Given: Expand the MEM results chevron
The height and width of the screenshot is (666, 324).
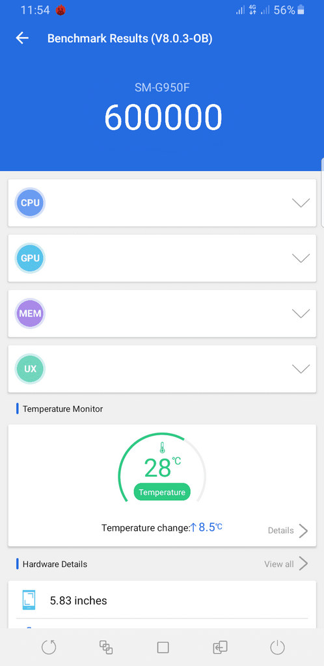Looking at the screenshot, I should coord(301,313).
